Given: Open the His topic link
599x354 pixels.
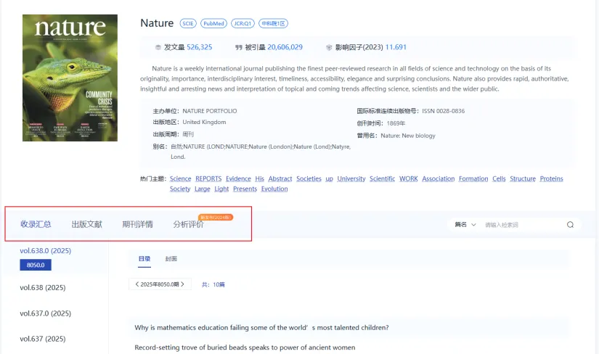Looking at the screenshot, I should (x=260, y=178).
